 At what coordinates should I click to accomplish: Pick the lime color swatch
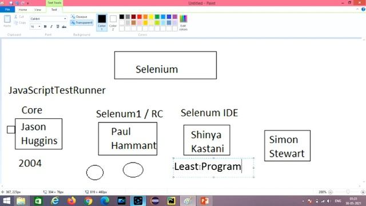pyautogui.click(x=157, y=23)
